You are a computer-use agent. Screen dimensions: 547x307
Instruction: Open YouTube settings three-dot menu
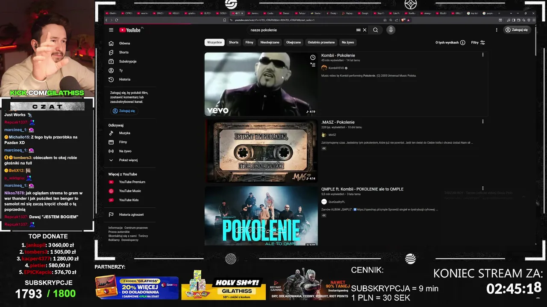pos(497,30)
